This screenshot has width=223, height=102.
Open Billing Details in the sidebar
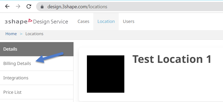point(37,63)
